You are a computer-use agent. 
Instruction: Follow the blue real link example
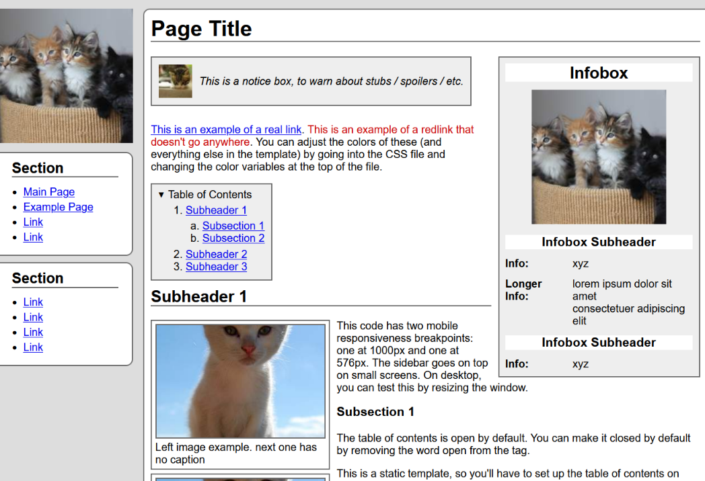coord(226,130)
